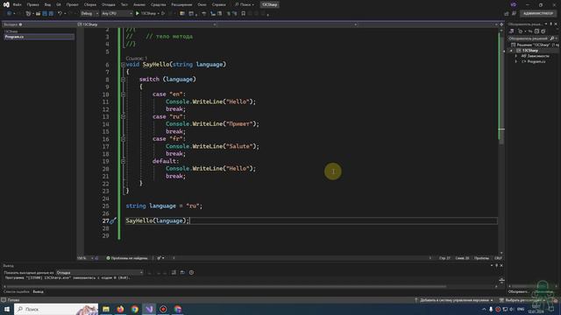561x315 pixels.
Task: Click the quick action screwdriver icon on line 27
Action: click(x=113, y=220)
